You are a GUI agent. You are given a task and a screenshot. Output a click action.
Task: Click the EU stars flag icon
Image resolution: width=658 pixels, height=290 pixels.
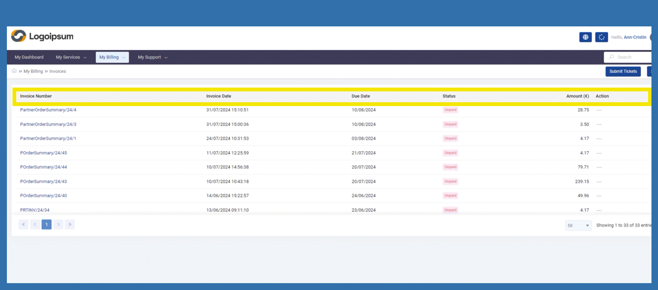point(601,37)
